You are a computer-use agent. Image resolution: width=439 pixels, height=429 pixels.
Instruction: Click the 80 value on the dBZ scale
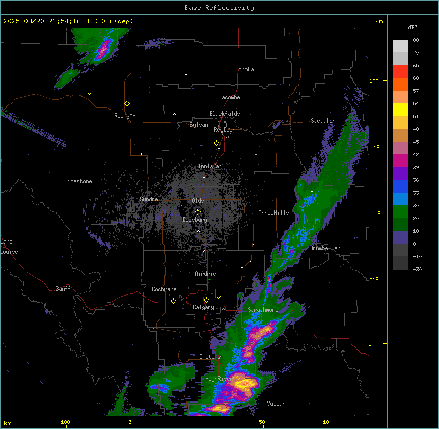coord(416,40)
